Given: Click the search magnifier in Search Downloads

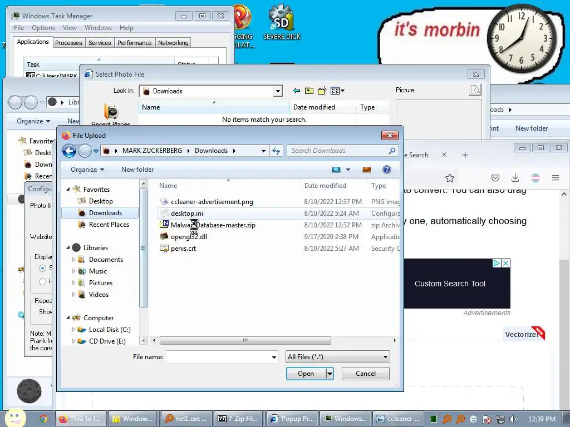Looking at the screenshot, I should click(392, 151).
